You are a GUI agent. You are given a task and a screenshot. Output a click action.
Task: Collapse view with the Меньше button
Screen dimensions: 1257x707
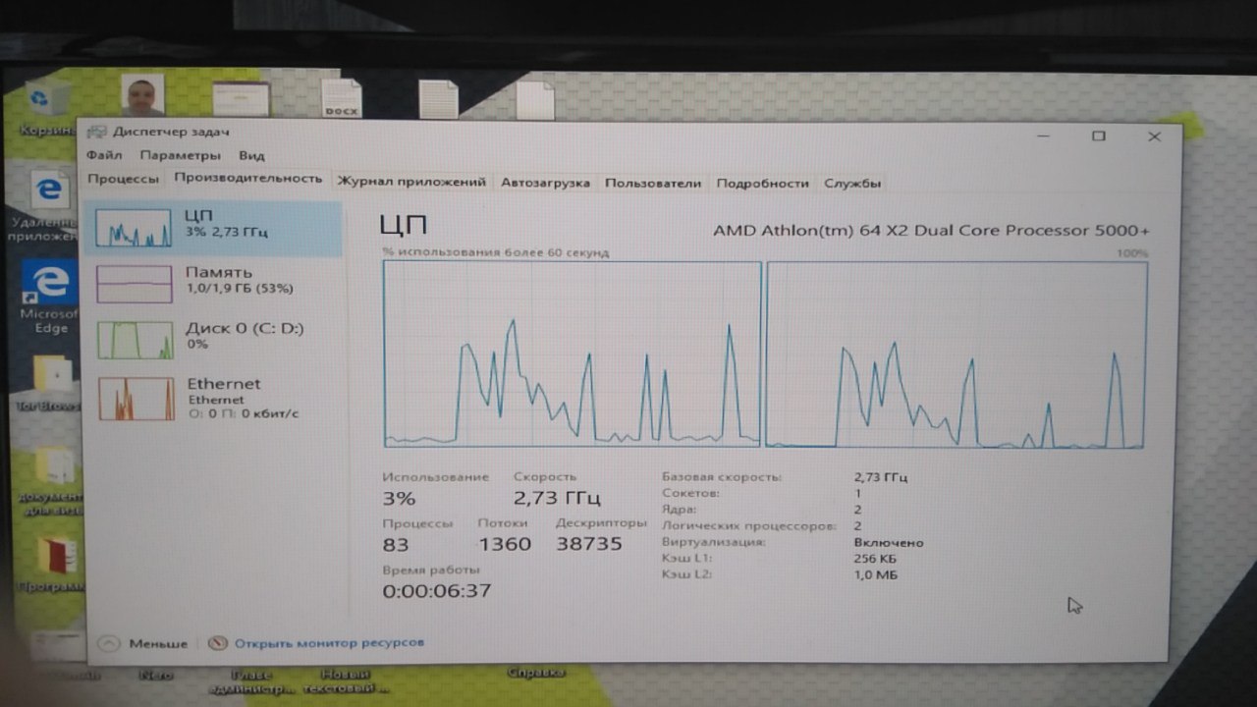click(143, 643)
